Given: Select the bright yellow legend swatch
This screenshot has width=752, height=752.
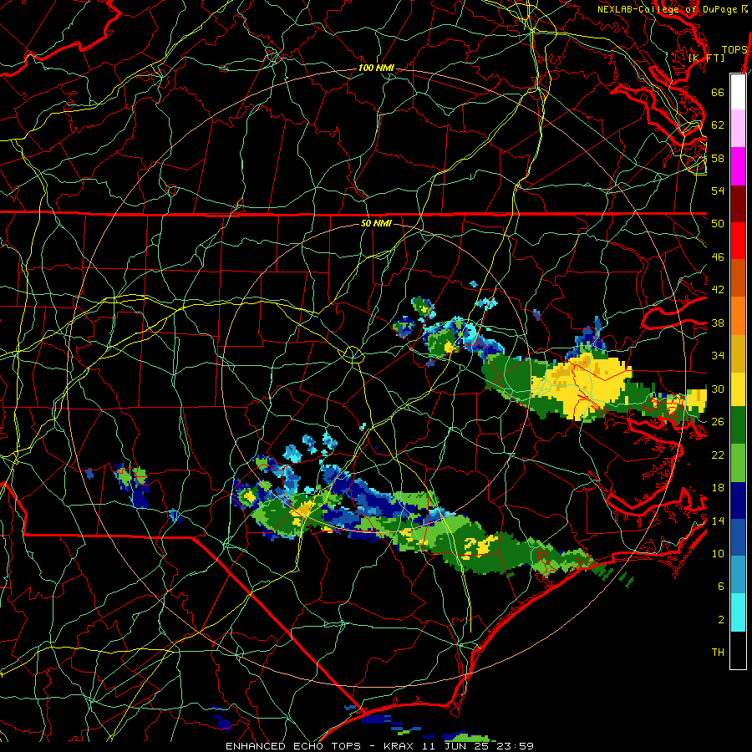Looking at the screenshot, I should [x=738, y=389].
